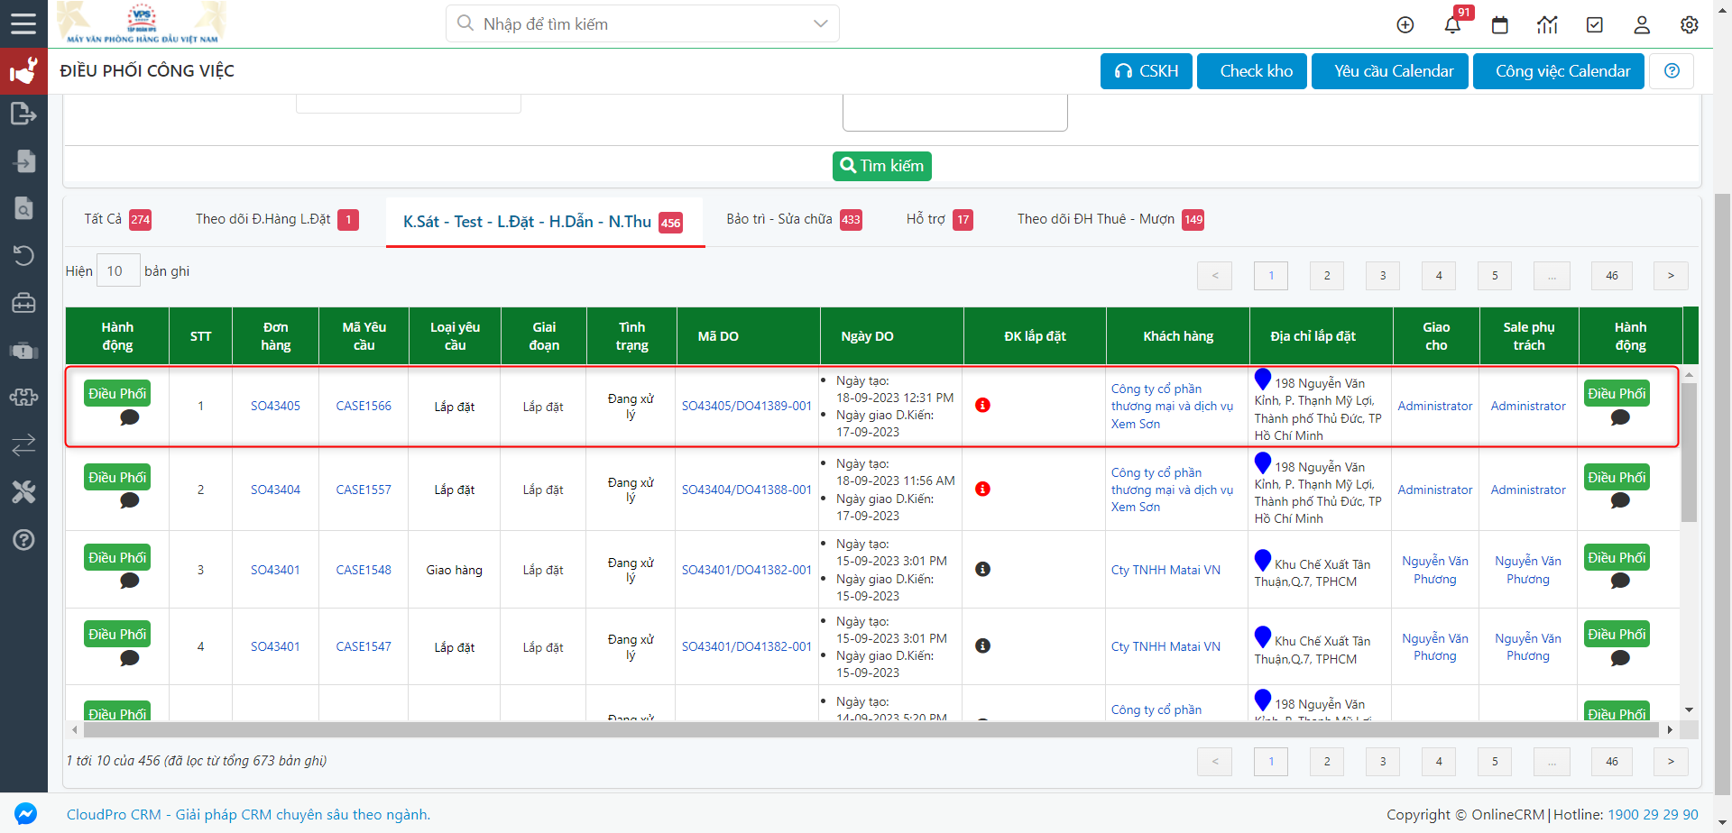This screenshot has height=833, width=1732.
Task: Switch to Theo dõi Đ.Hàng L.Đặt tab
Action: 277,219
